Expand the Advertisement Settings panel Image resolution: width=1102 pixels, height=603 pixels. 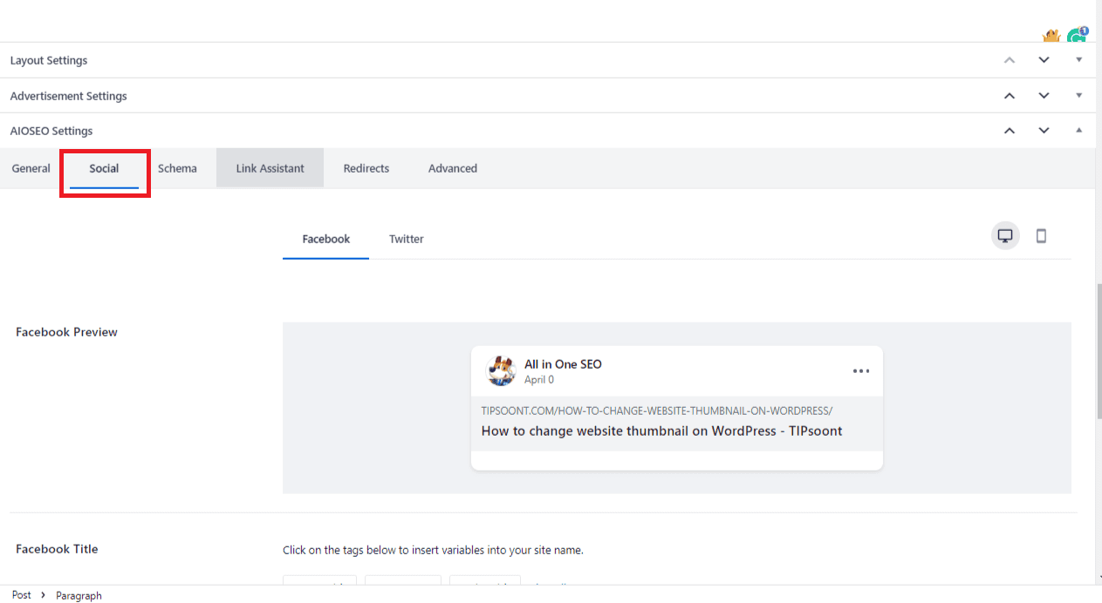coord(1078,96)
